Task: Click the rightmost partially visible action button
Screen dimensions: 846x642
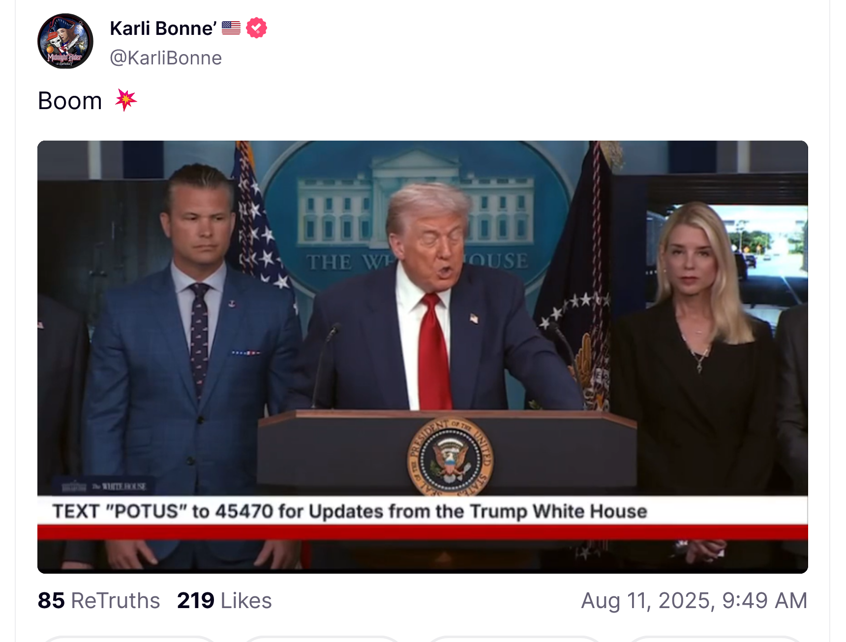Action: (x=717, y=639)
